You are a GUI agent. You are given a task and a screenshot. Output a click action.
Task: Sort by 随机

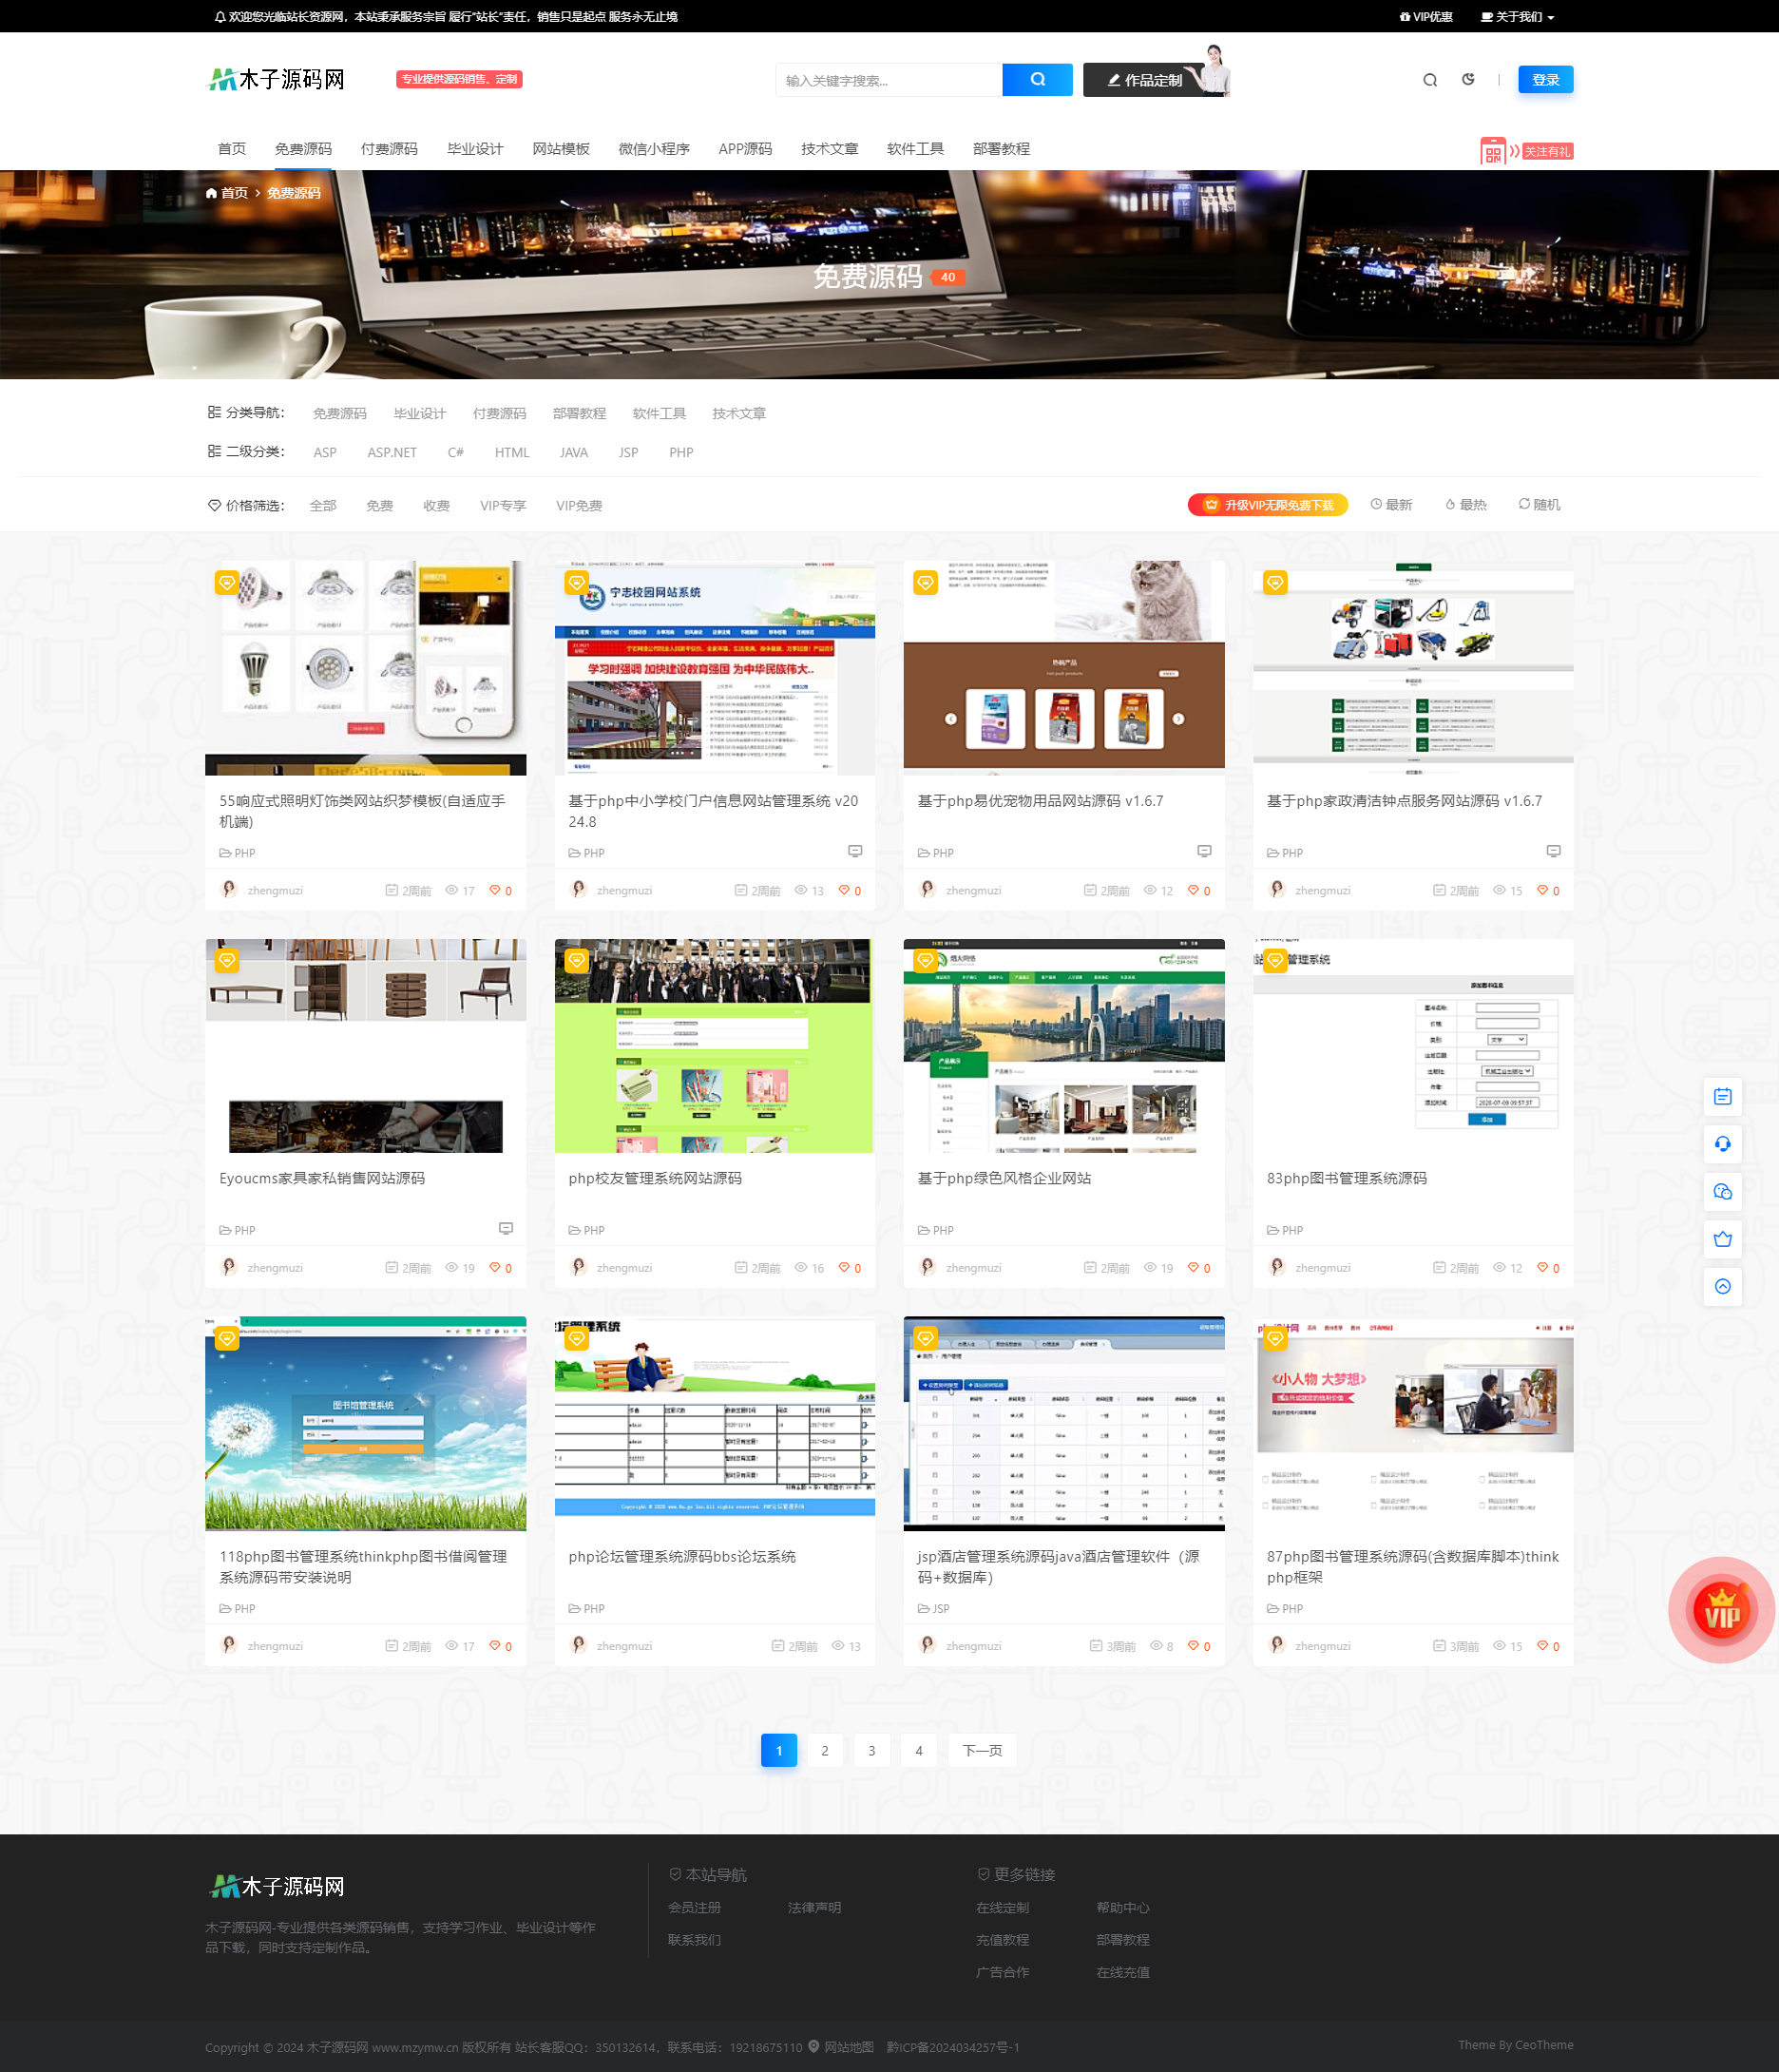(1539, 505)
